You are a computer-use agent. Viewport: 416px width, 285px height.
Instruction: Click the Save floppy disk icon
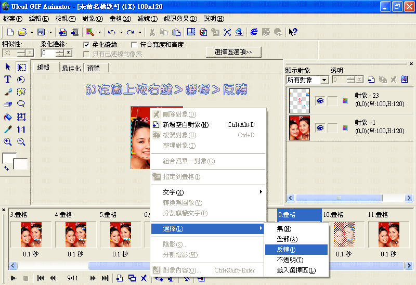[x=41, y=32]
